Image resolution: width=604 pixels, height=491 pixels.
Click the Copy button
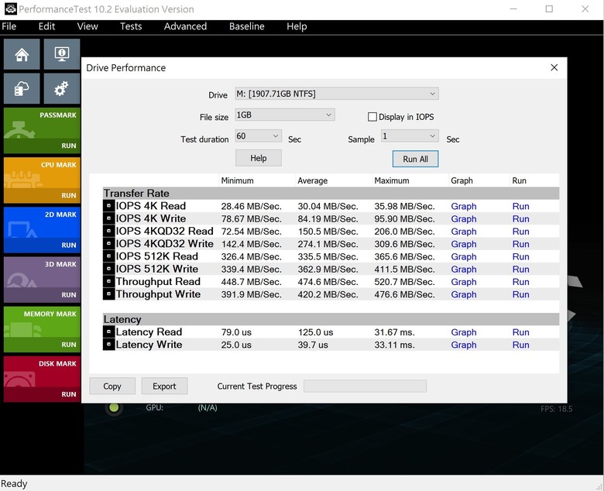tap(112, 386)
